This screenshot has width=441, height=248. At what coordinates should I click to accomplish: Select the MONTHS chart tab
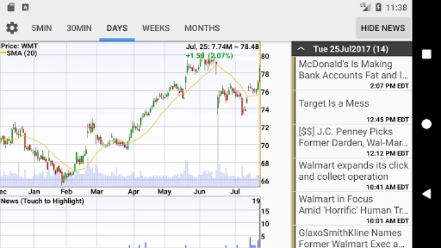[x=202, y=28]
